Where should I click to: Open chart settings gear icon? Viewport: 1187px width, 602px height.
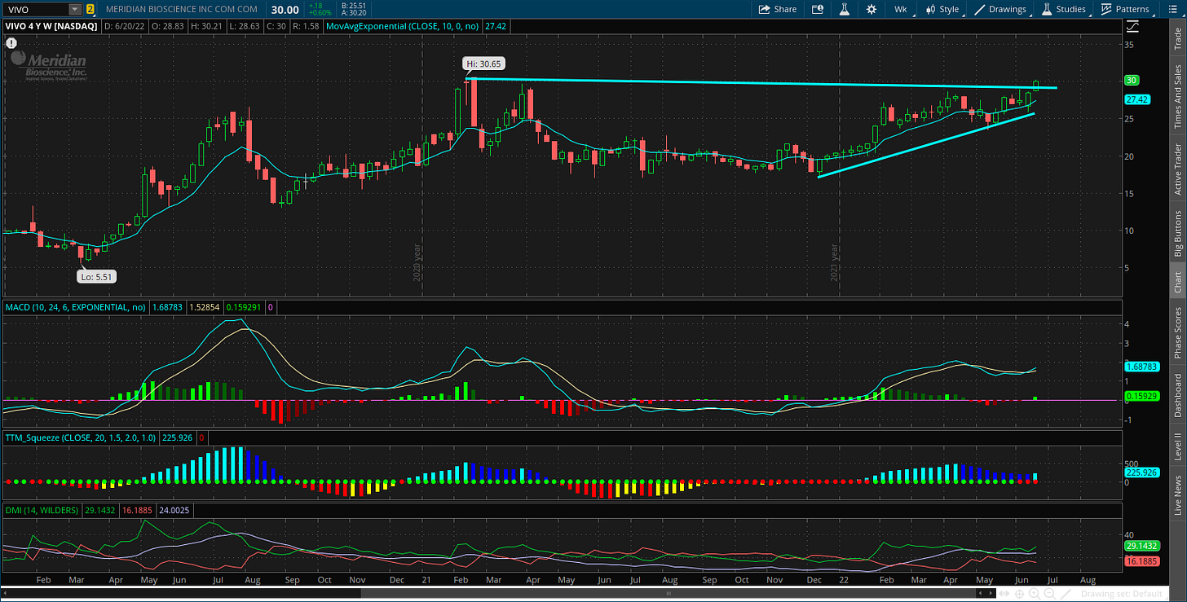point(871,9)
